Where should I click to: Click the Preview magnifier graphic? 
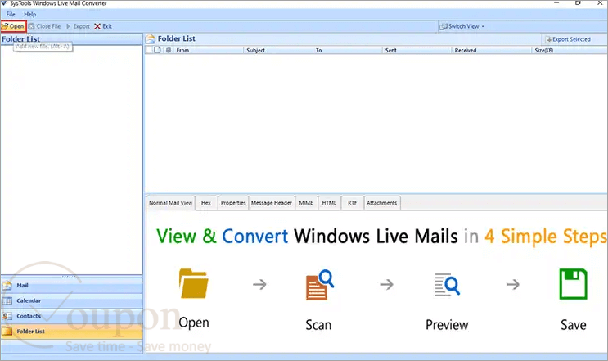click(x=447, y=285)
